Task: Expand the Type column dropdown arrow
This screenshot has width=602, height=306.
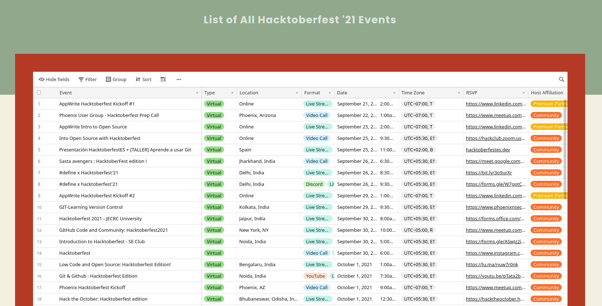Action: point(232,93)
